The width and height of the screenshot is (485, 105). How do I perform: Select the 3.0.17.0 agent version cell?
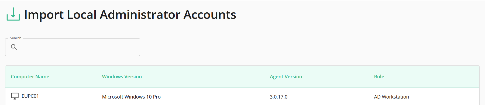pyautogui.click(x=278, y=97)
